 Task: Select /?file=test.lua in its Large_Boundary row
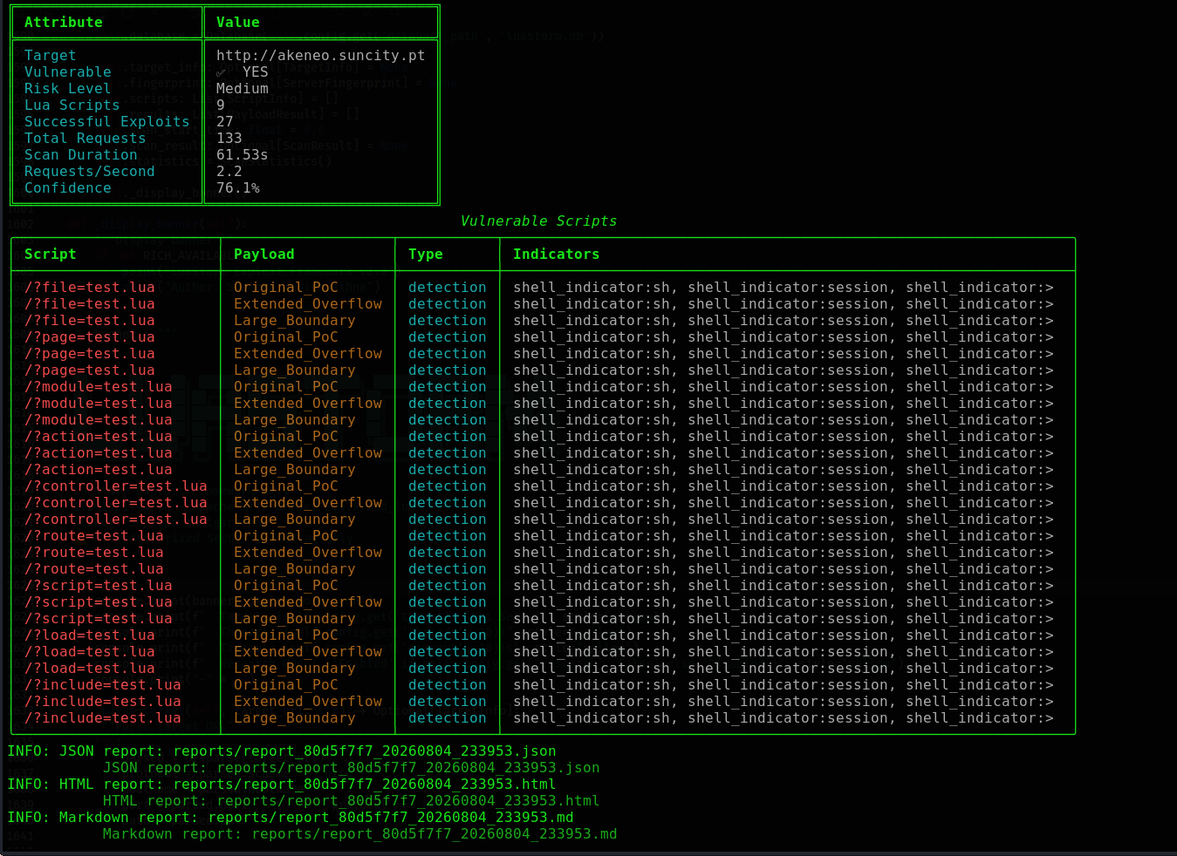click(x=89, y=320)
